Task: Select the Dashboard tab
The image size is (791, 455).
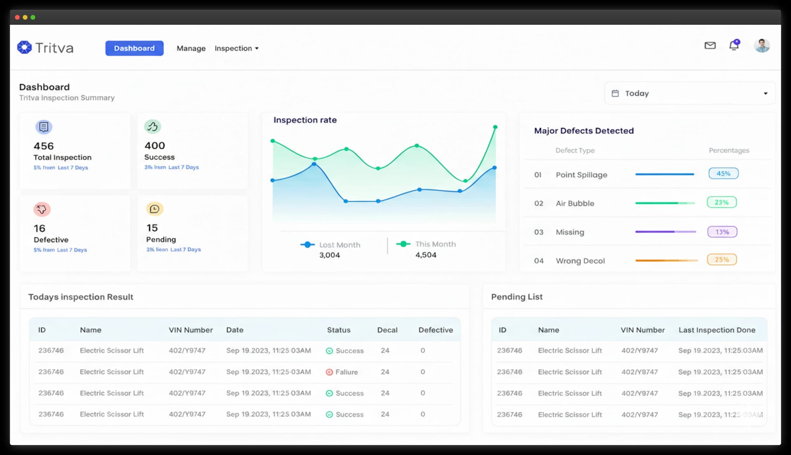Action: tap(134, 48)
